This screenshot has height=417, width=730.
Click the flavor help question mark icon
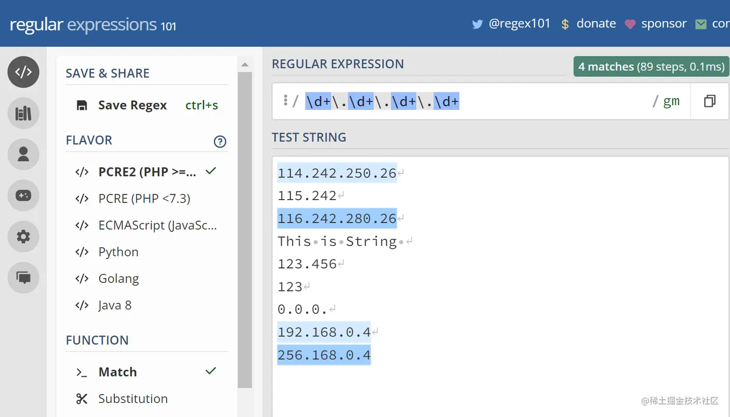(x=220, y=141)
